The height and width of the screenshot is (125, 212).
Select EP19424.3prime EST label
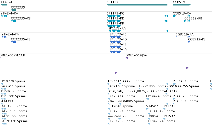click(159, 96)
